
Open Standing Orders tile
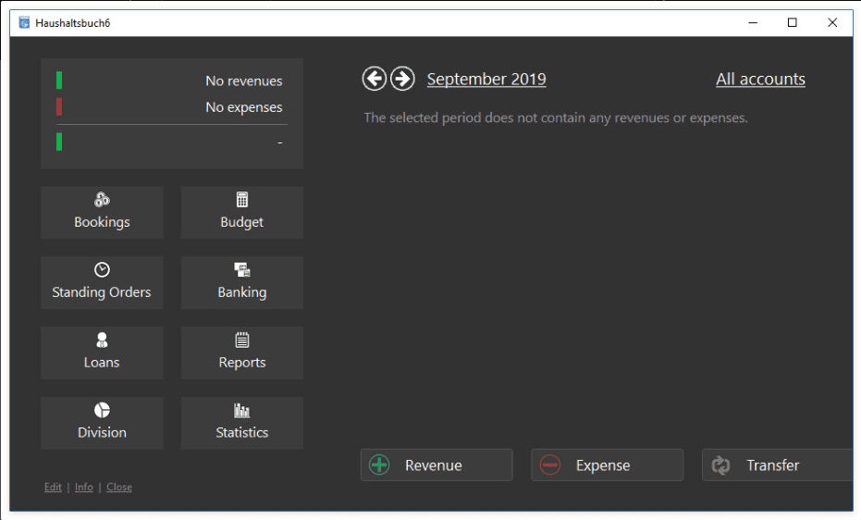coord(102,283)
